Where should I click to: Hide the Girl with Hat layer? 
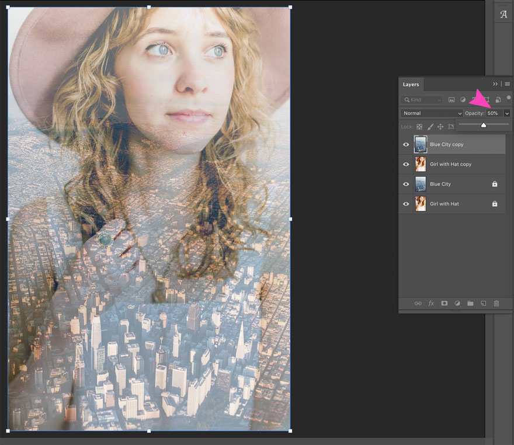click(405, 204)
